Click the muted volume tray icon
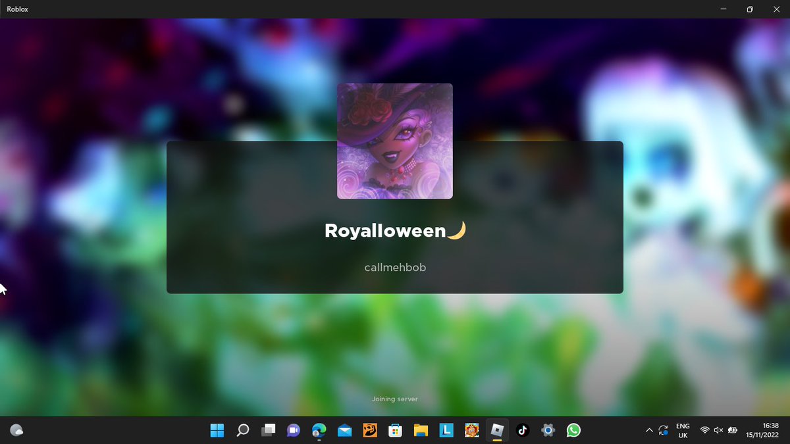The height and width of the screenshot is (444, 790). tap(719, 430)
